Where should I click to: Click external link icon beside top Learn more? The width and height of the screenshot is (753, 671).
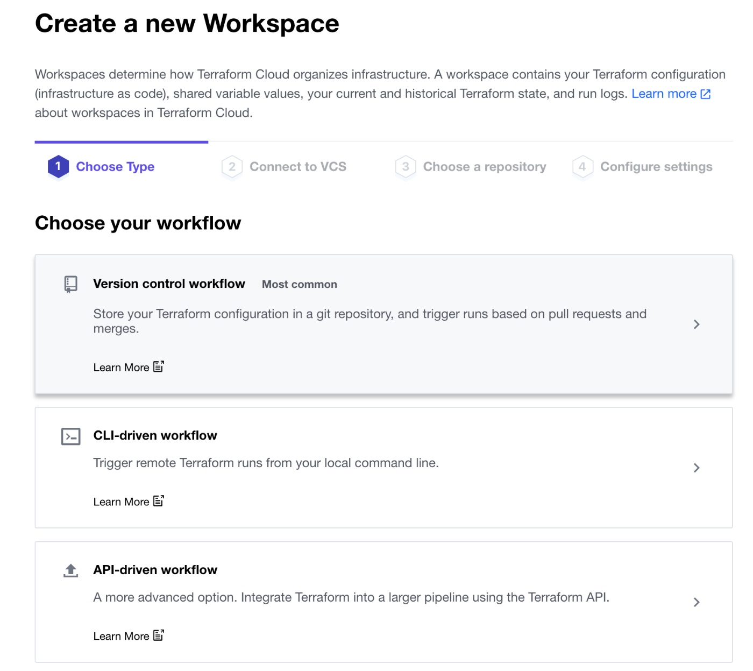(x=706, y=94)
